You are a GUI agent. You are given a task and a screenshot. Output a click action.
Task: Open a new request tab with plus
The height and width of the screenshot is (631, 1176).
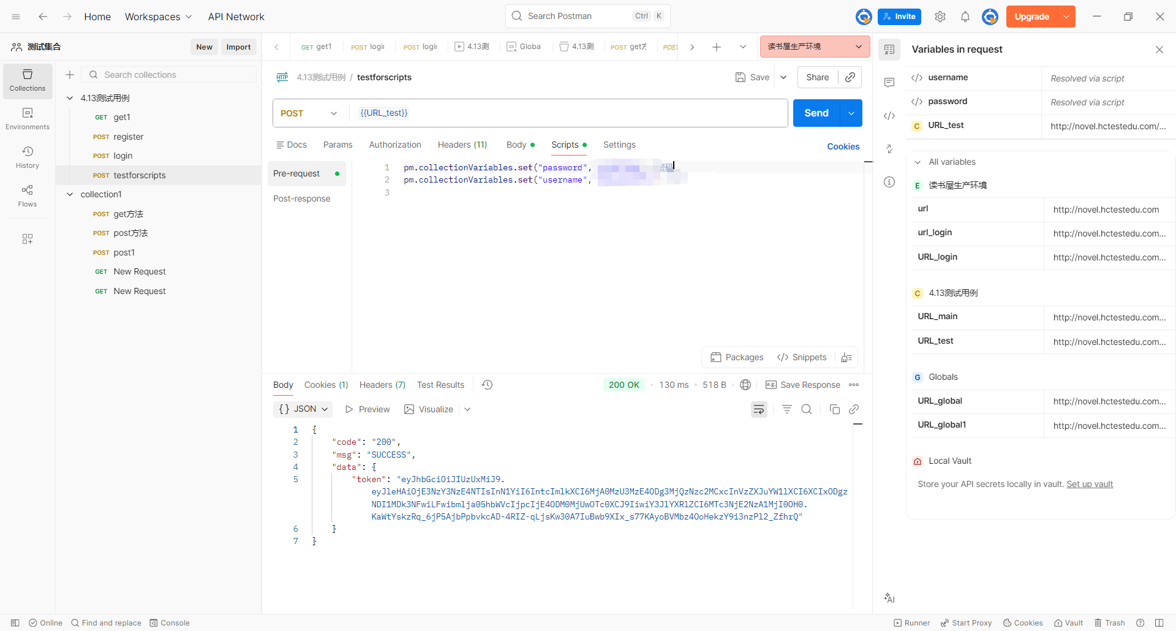click(717, 47)
